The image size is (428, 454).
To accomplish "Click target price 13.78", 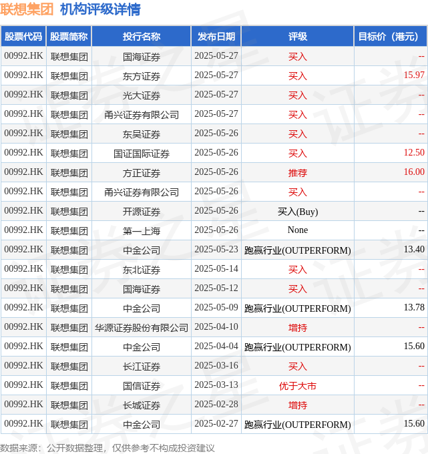I will [414, 307].
